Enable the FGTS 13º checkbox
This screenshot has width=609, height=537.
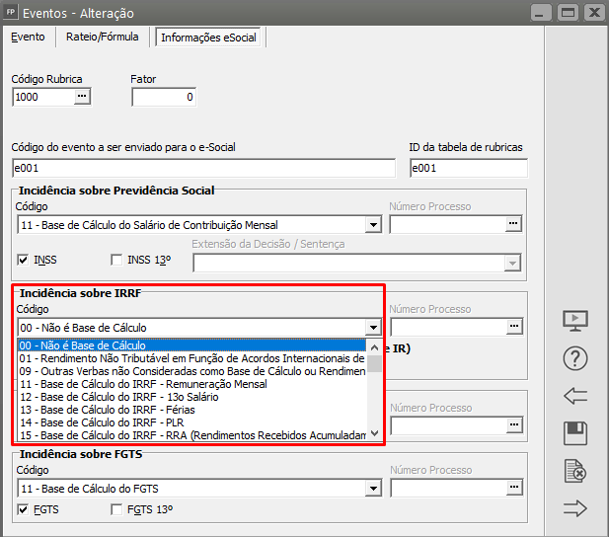116,509
